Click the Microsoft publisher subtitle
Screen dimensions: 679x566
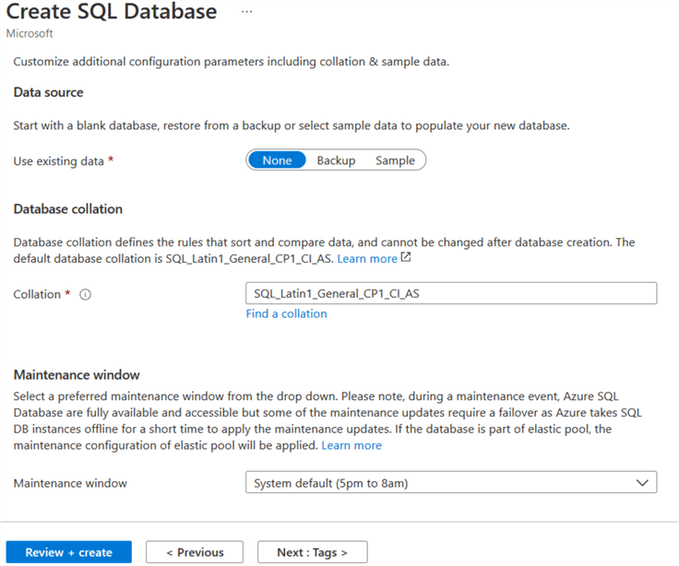tap(30, 34)
